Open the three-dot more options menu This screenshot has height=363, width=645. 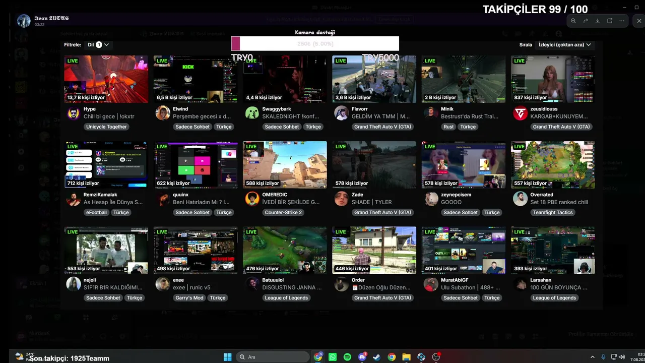click(622, 21)
